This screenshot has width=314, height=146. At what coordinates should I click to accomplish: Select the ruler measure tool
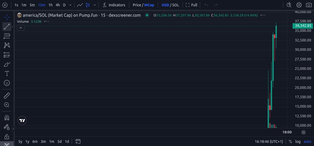point(7,96)
